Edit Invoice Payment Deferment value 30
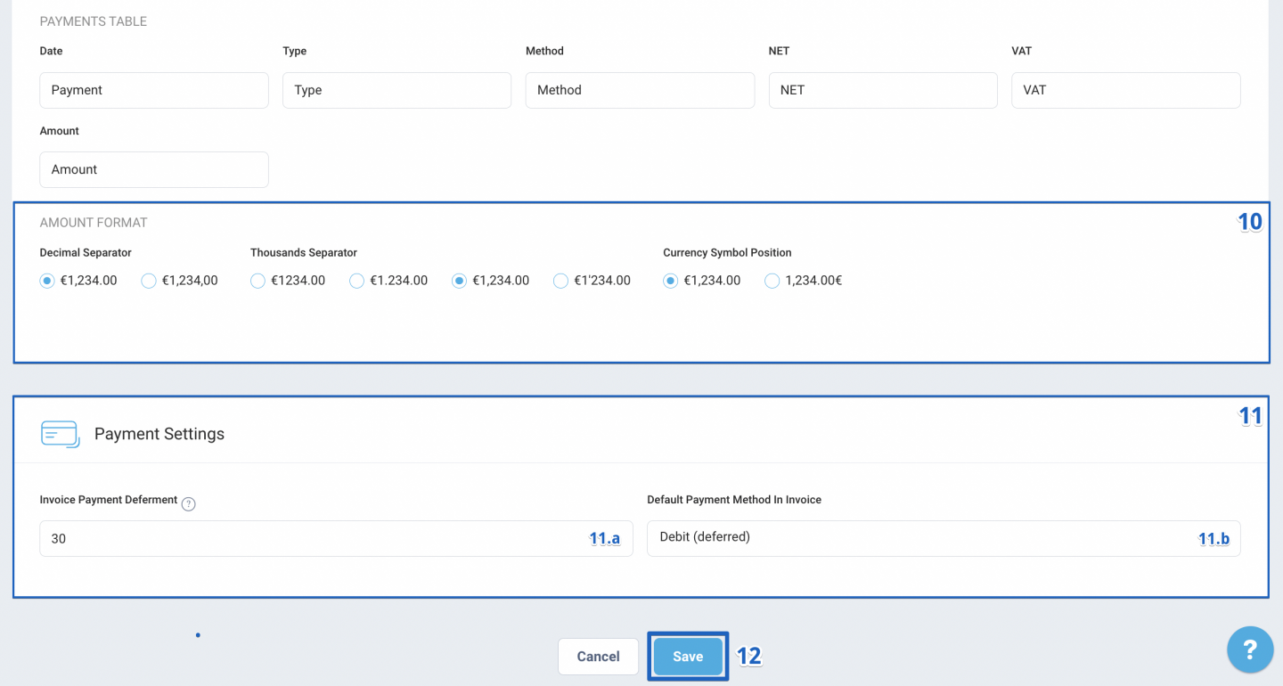The height and width of the screenshot is (686, 1283). click(x=336, y=538)
